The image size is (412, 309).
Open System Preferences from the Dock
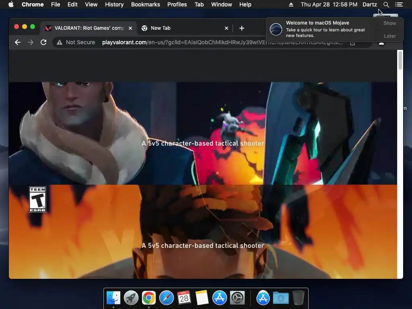pyautogui.click(x=237, y=298)
